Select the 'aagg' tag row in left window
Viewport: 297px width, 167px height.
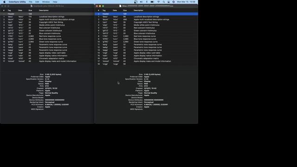(x=47, y=50)
